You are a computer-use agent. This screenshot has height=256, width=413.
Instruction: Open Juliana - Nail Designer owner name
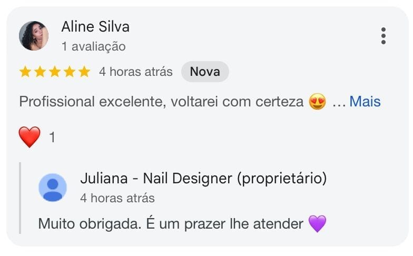[203, 179]
